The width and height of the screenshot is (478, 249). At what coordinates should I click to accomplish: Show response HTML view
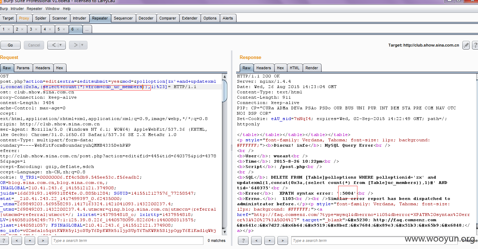[294, 68]
